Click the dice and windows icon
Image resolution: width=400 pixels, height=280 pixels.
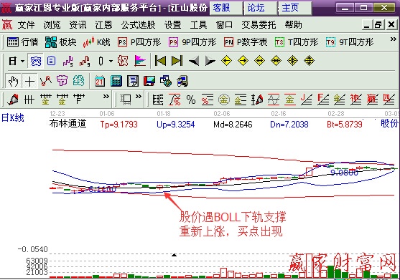pos(166,81)
